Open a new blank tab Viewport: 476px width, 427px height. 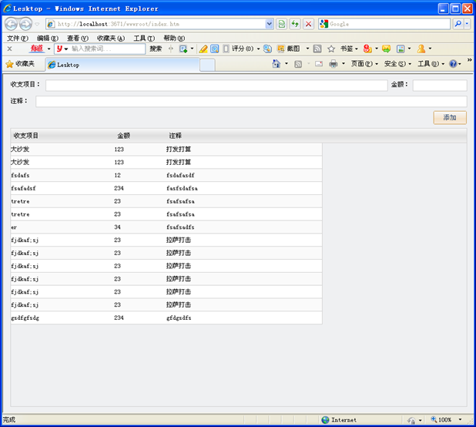click(208, 66)
